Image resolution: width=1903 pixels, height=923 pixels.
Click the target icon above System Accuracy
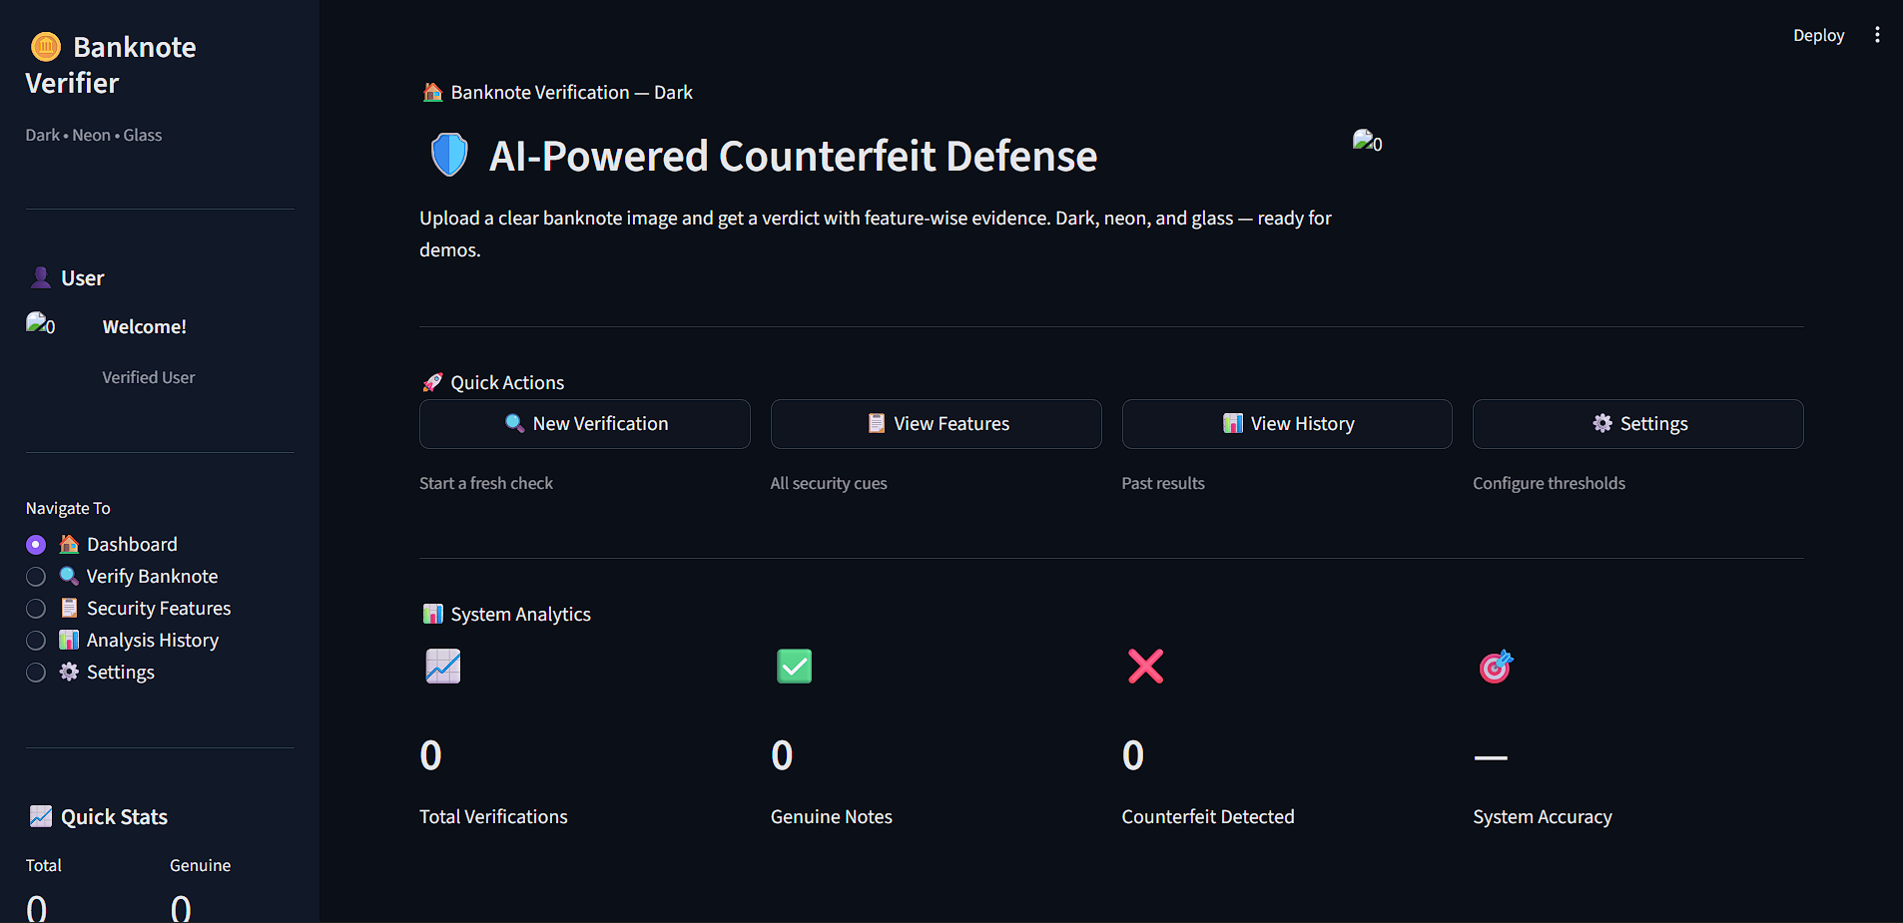1496,666
